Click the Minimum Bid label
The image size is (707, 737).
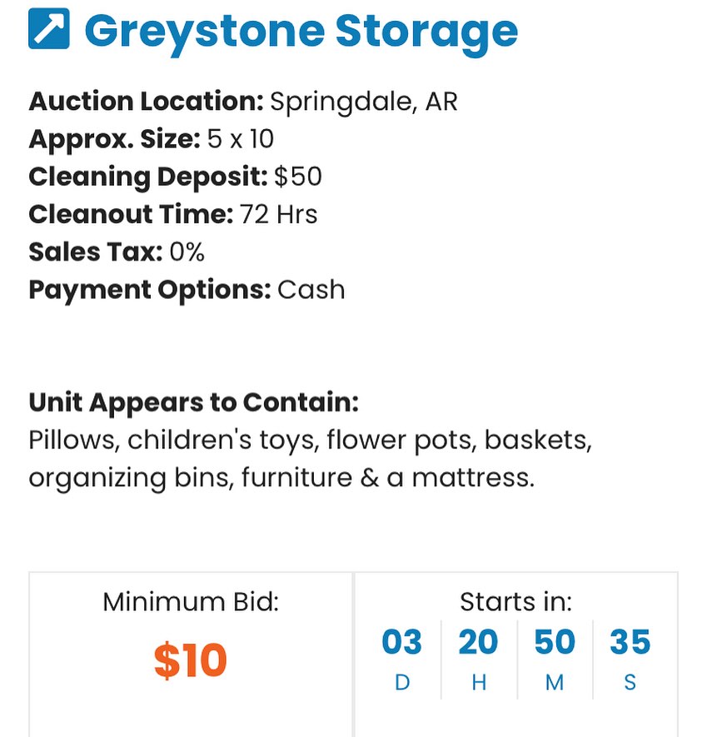[191, 601]
